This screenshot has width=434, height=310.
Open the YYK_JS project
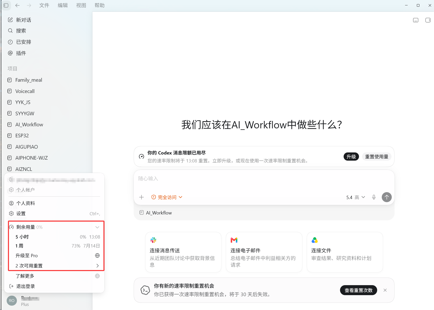click(x=47, y=102)
